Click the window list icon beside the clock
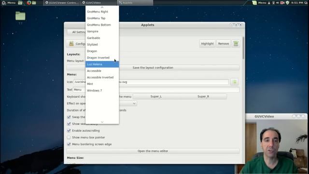 pos(306,3)
